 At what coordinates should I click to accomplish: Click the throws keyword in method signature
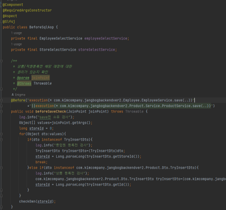pyautogui.click(x=117, y=111)
